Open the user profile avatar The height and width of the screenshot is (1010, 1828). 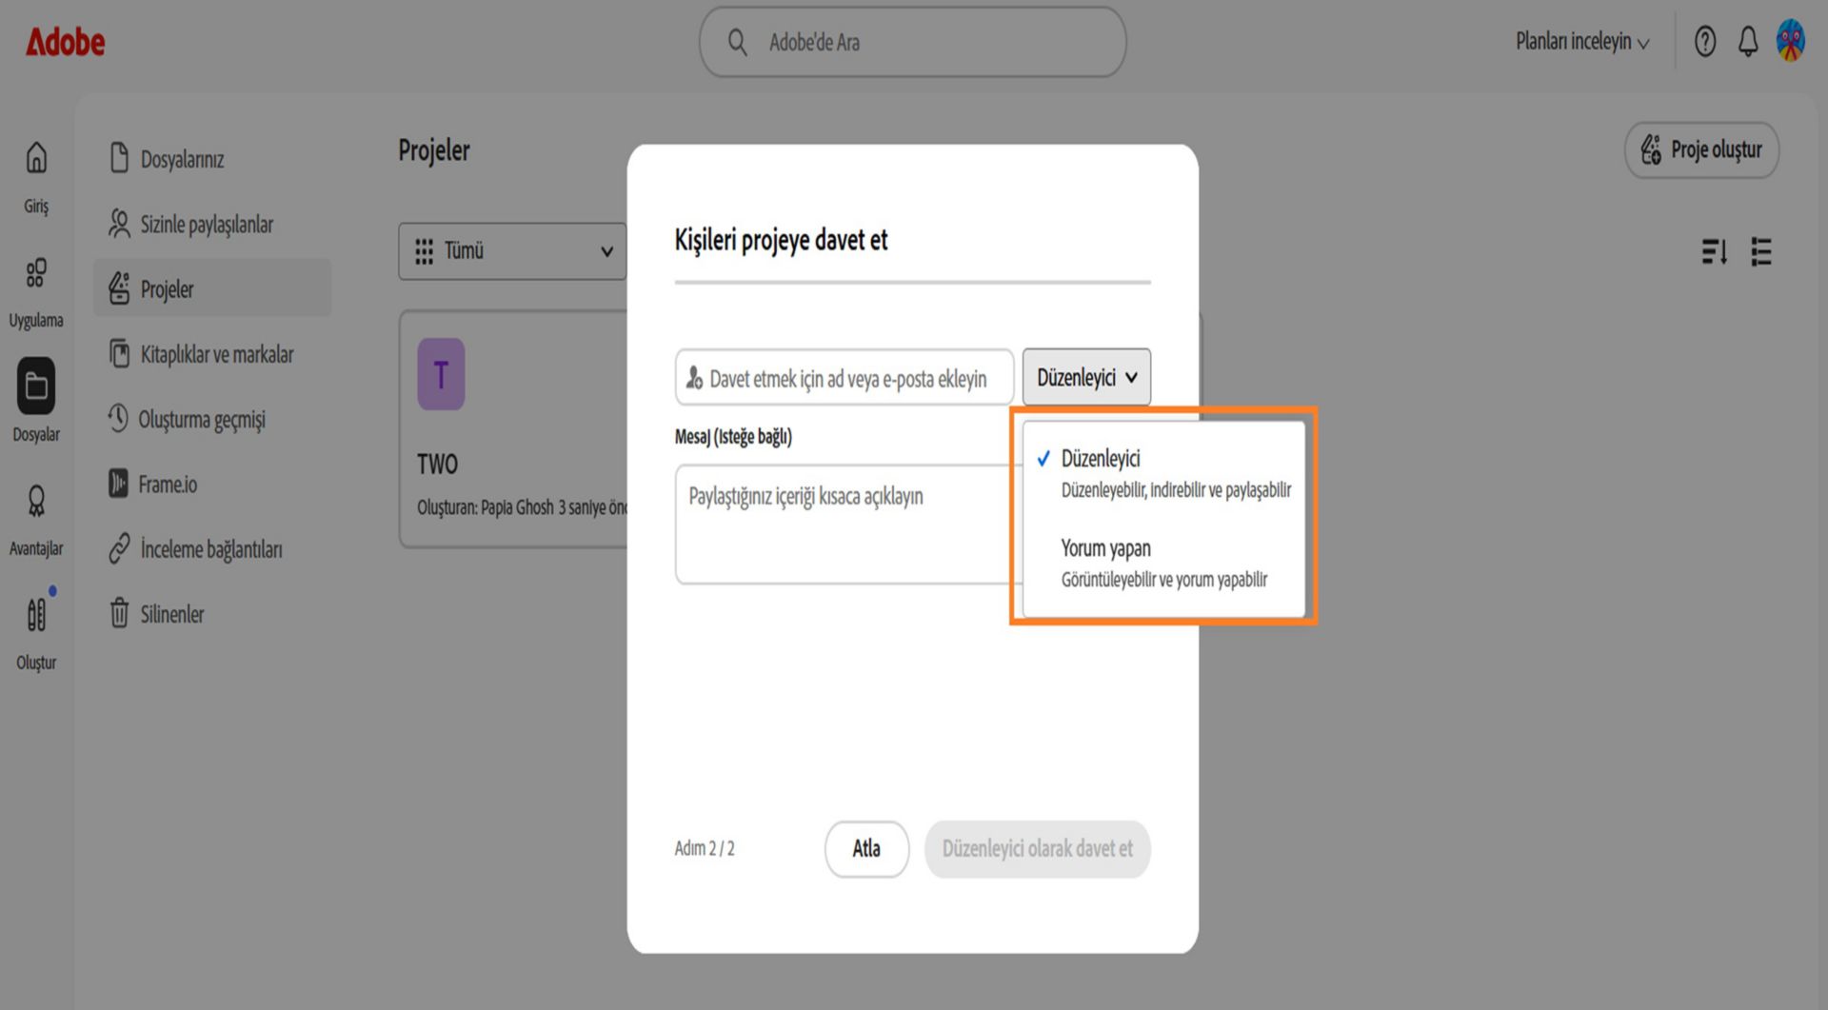tap(1790, 41)
